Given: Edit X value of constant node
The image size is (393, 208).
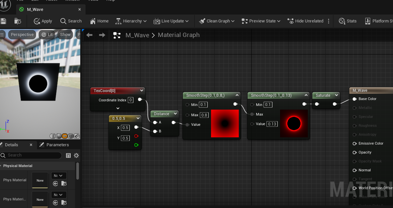Looking at the screenshot, I should click(x=125, y=127).
